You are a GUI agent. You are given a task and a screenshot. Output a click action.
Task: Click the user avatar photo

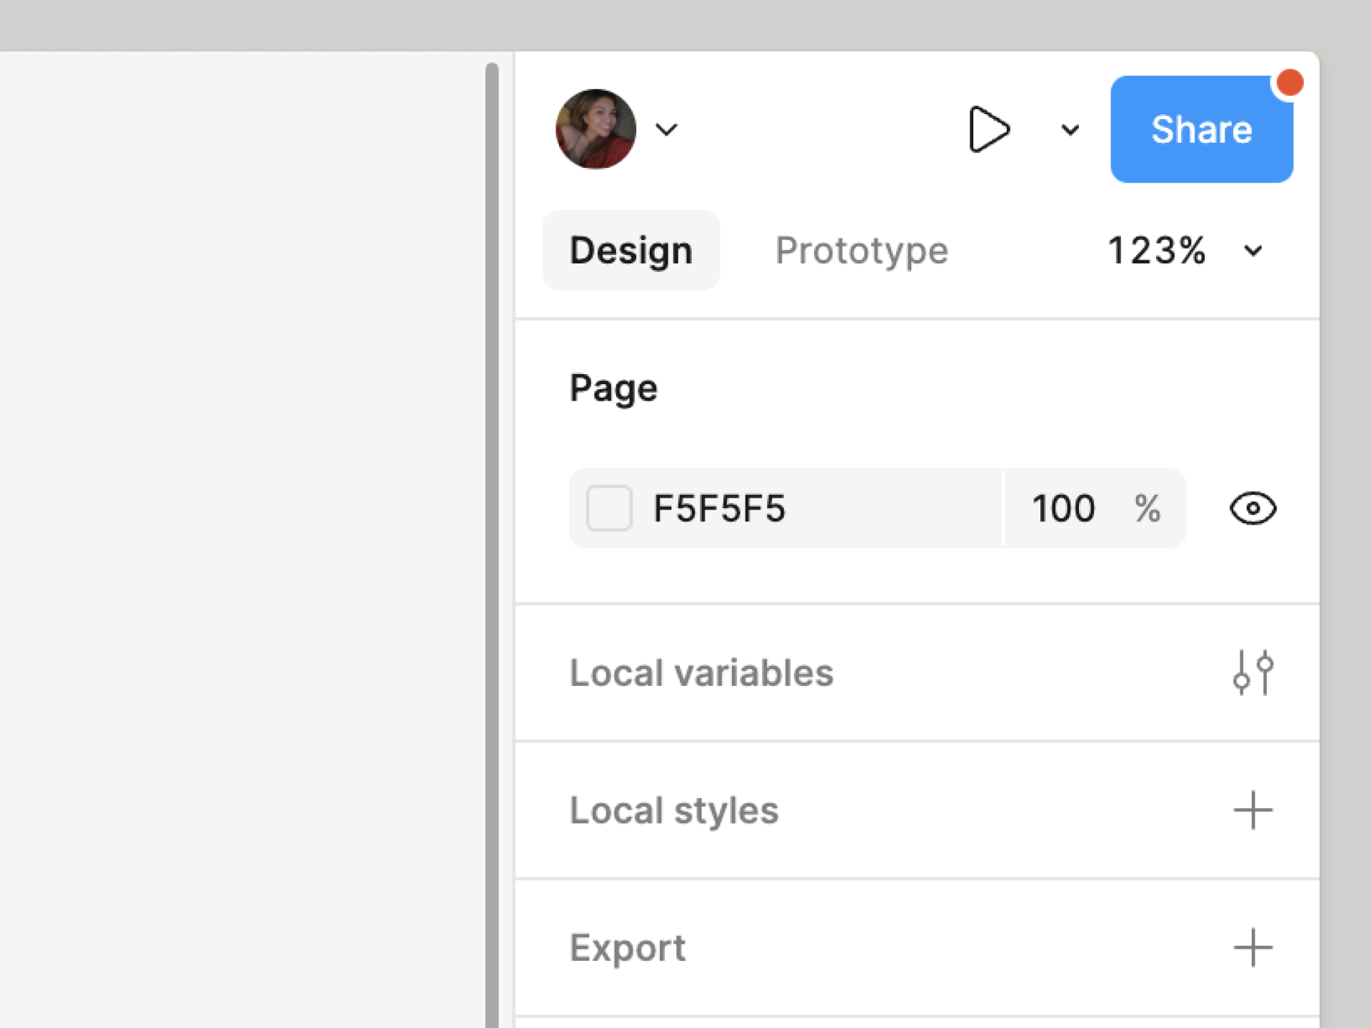596,129
